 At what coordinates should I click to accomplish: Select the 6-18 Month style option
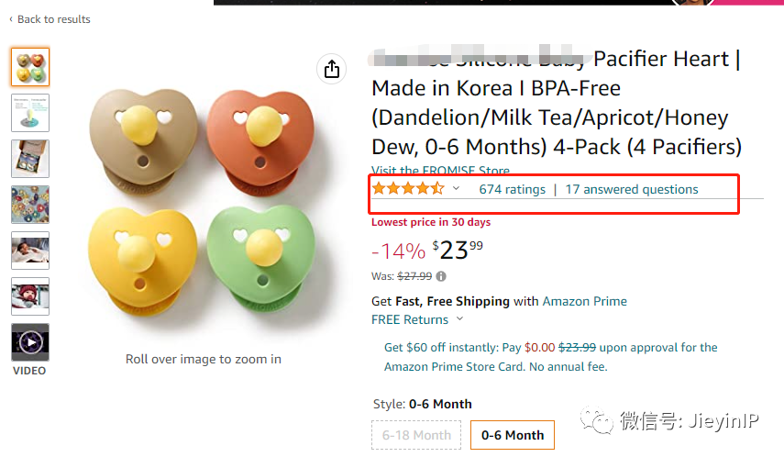tap(416, 435)
